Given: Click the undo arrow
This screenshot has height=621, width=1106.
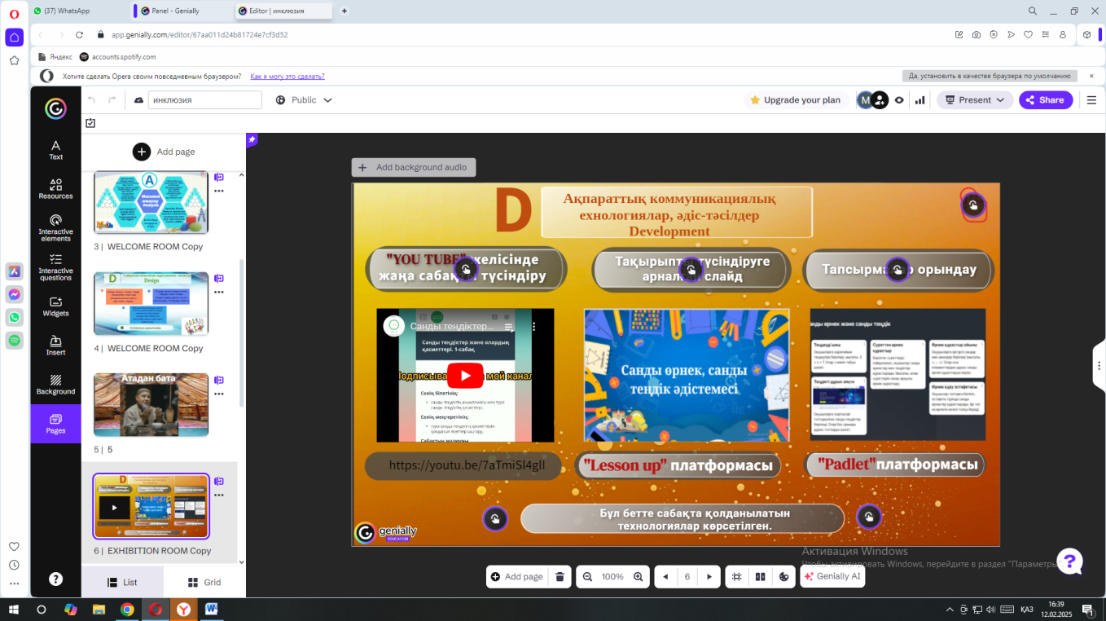Looking at the screenshot, I should (x=91, y=100).
